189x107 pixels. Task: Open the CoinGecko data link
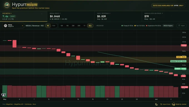28,104
